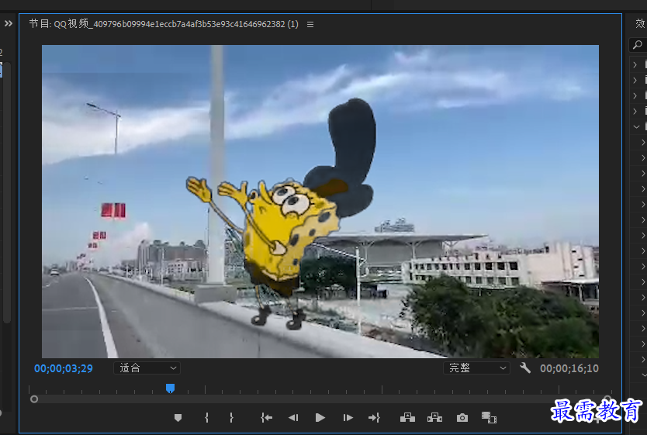Click the blue playhead on the time ruler
647x435 pixels.
click(170, 388)
